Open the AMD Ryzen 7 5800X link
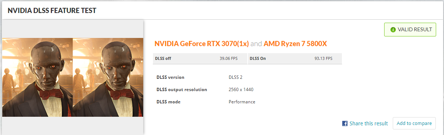Screen dimensions: 444x135 point(296,44)
